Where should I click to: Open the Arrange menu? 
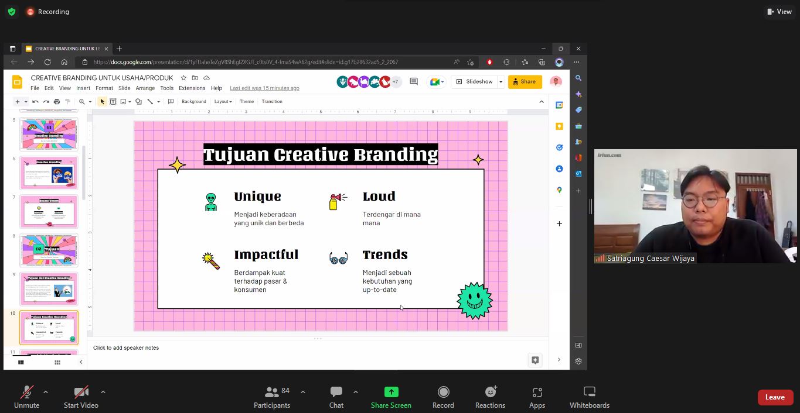145,88
